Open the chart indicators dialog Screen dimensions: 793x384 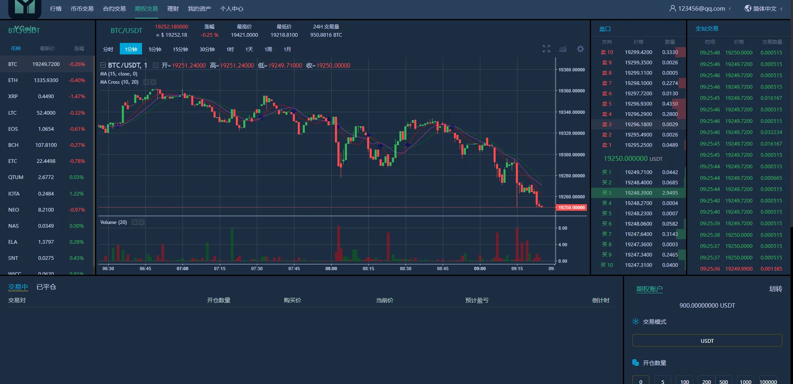click(563, 49)
